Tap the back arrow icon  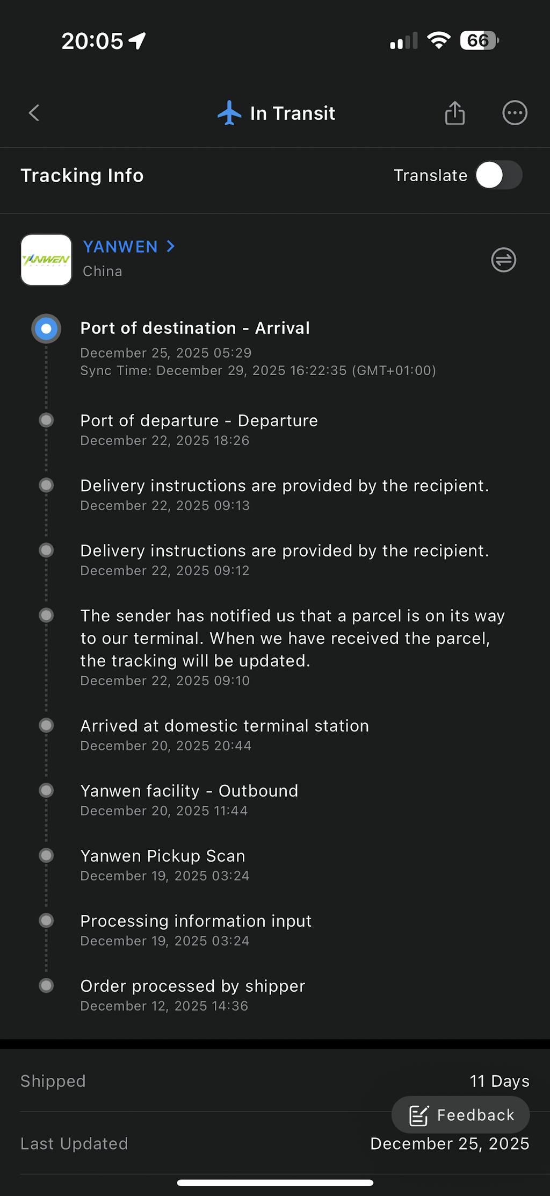(x=34, y=113)
